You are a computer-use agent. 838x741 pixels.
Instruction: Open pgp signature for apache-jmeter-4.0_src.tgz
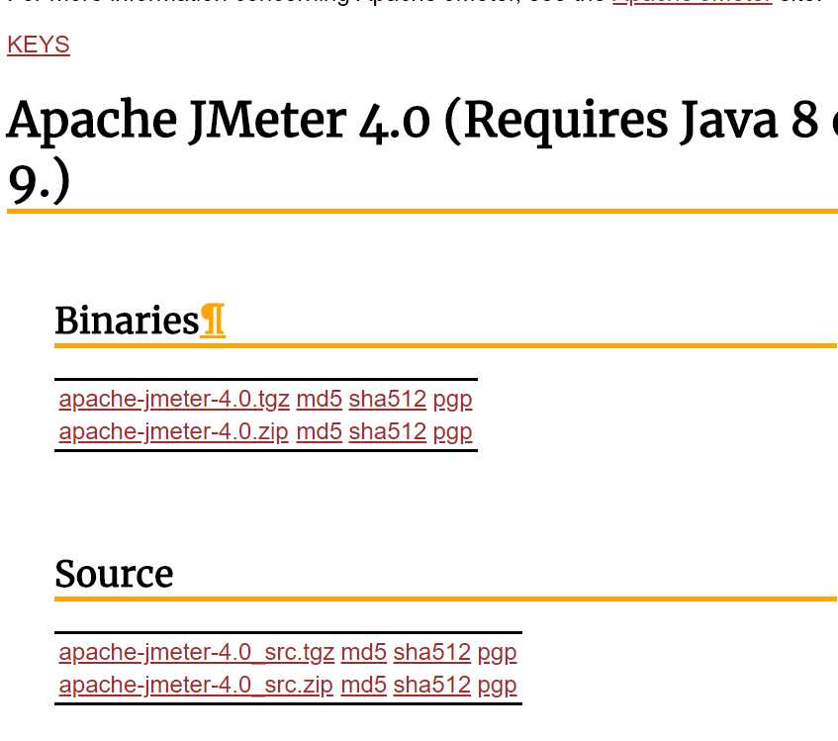pyautogui.click(x=497, y=654)
